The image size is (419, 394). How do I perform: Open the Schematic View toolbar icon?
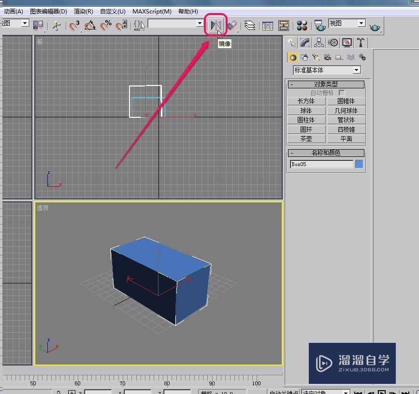283,24
